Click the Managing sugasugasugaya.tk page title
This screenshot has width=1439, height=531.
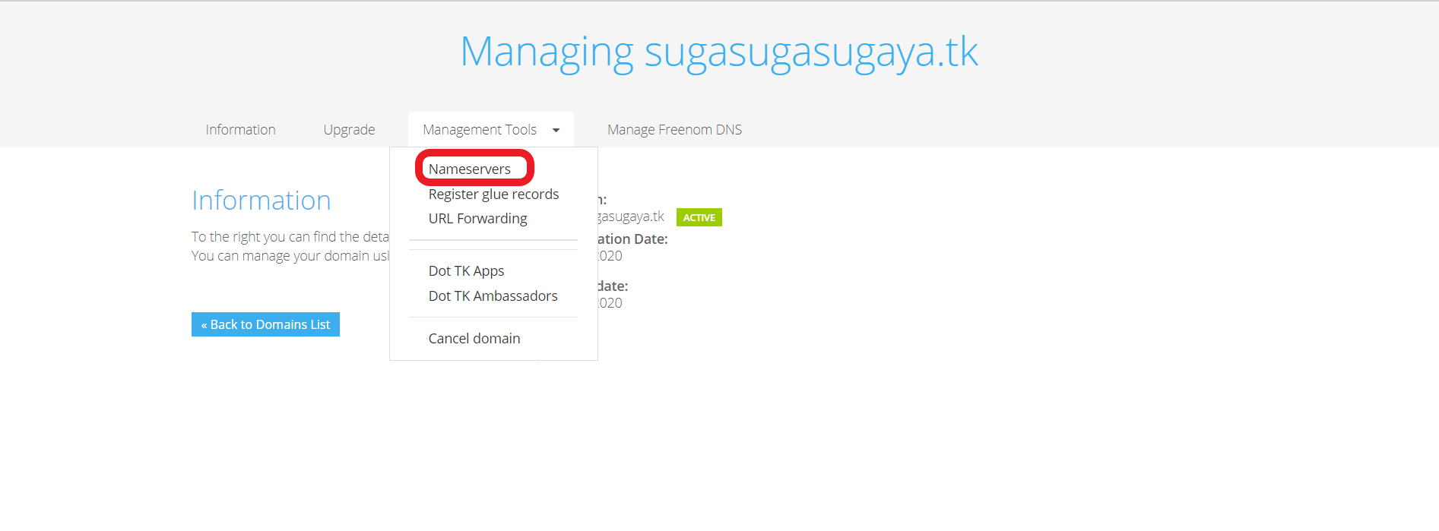coord(718,52)
